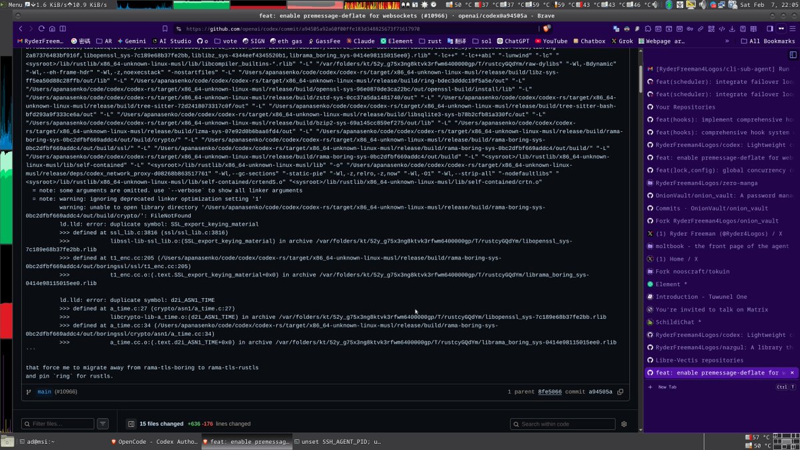This screenshot has width=800, height=450.
Task: Open the main branch link
Action: click(x=44, y=392)
